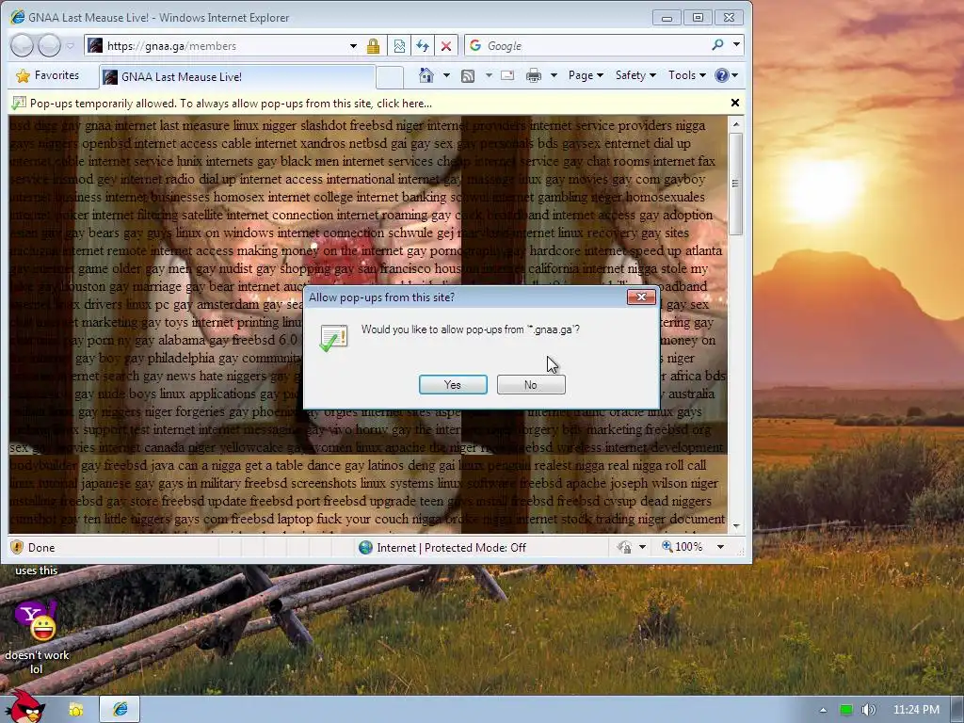
Task: Click the Internet Explorer taskbar button
Action: [x=120, y=710]
